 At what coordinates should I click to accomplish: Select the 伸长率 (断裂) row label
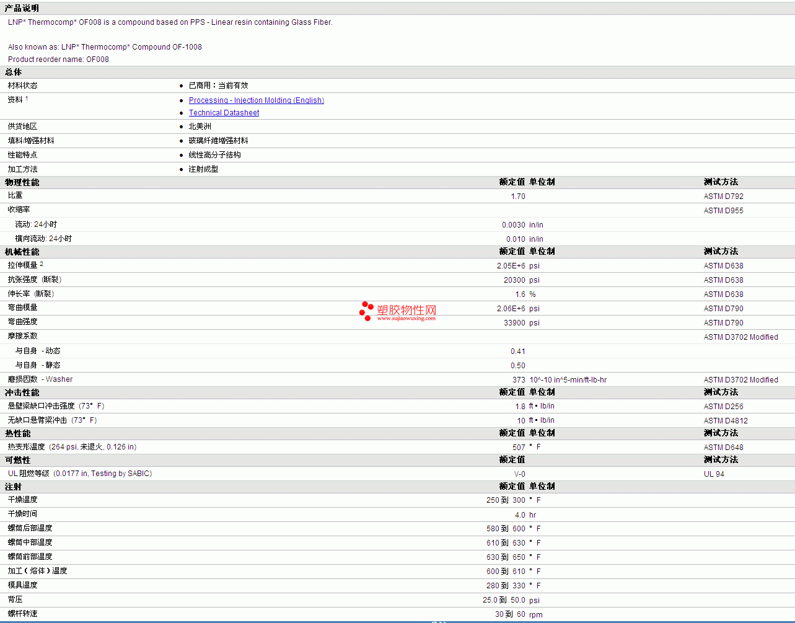click(x=31, y=294)
